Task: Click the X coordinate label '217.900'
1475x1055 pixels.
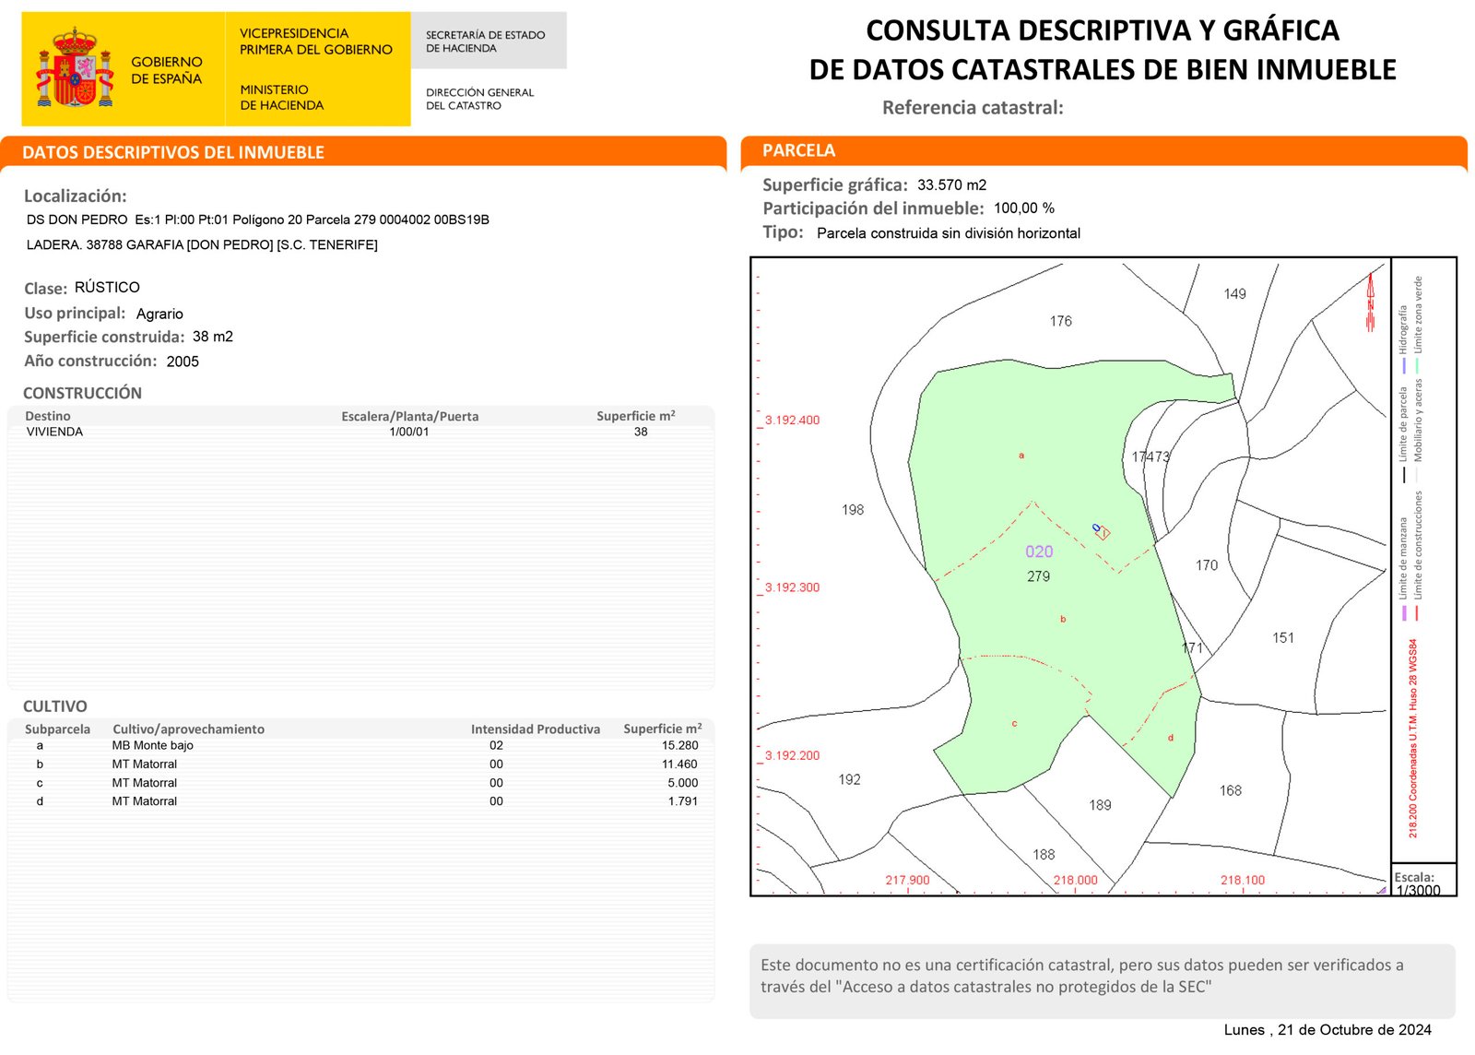Action: click(x=907, y=880)
